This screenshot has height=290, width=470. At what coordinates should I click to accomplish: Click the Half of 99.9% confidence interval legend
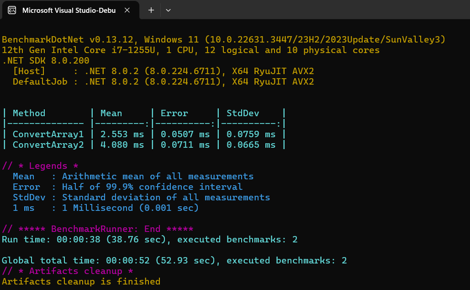(152, 187)
